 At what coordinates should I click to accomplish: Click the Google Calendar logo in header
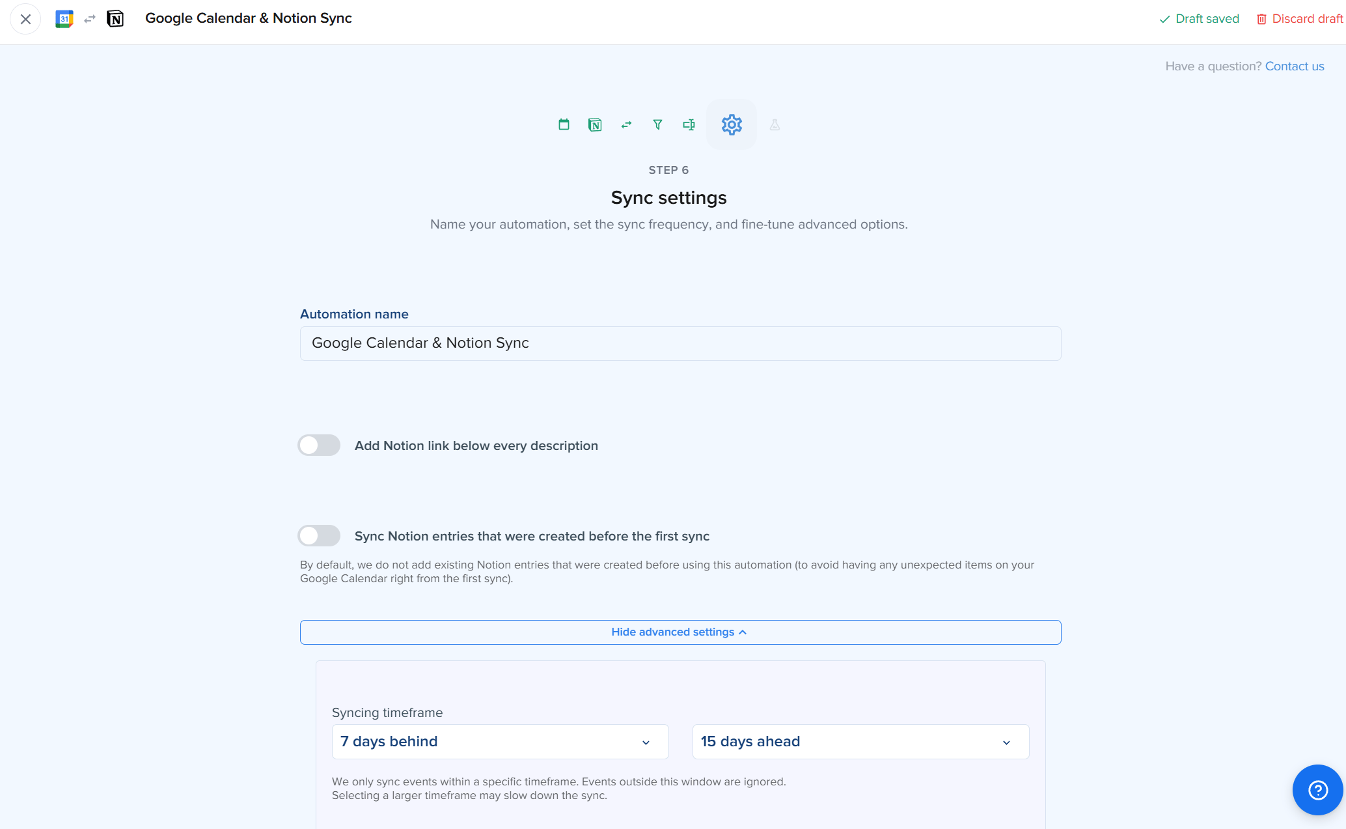tap(64, 19)
